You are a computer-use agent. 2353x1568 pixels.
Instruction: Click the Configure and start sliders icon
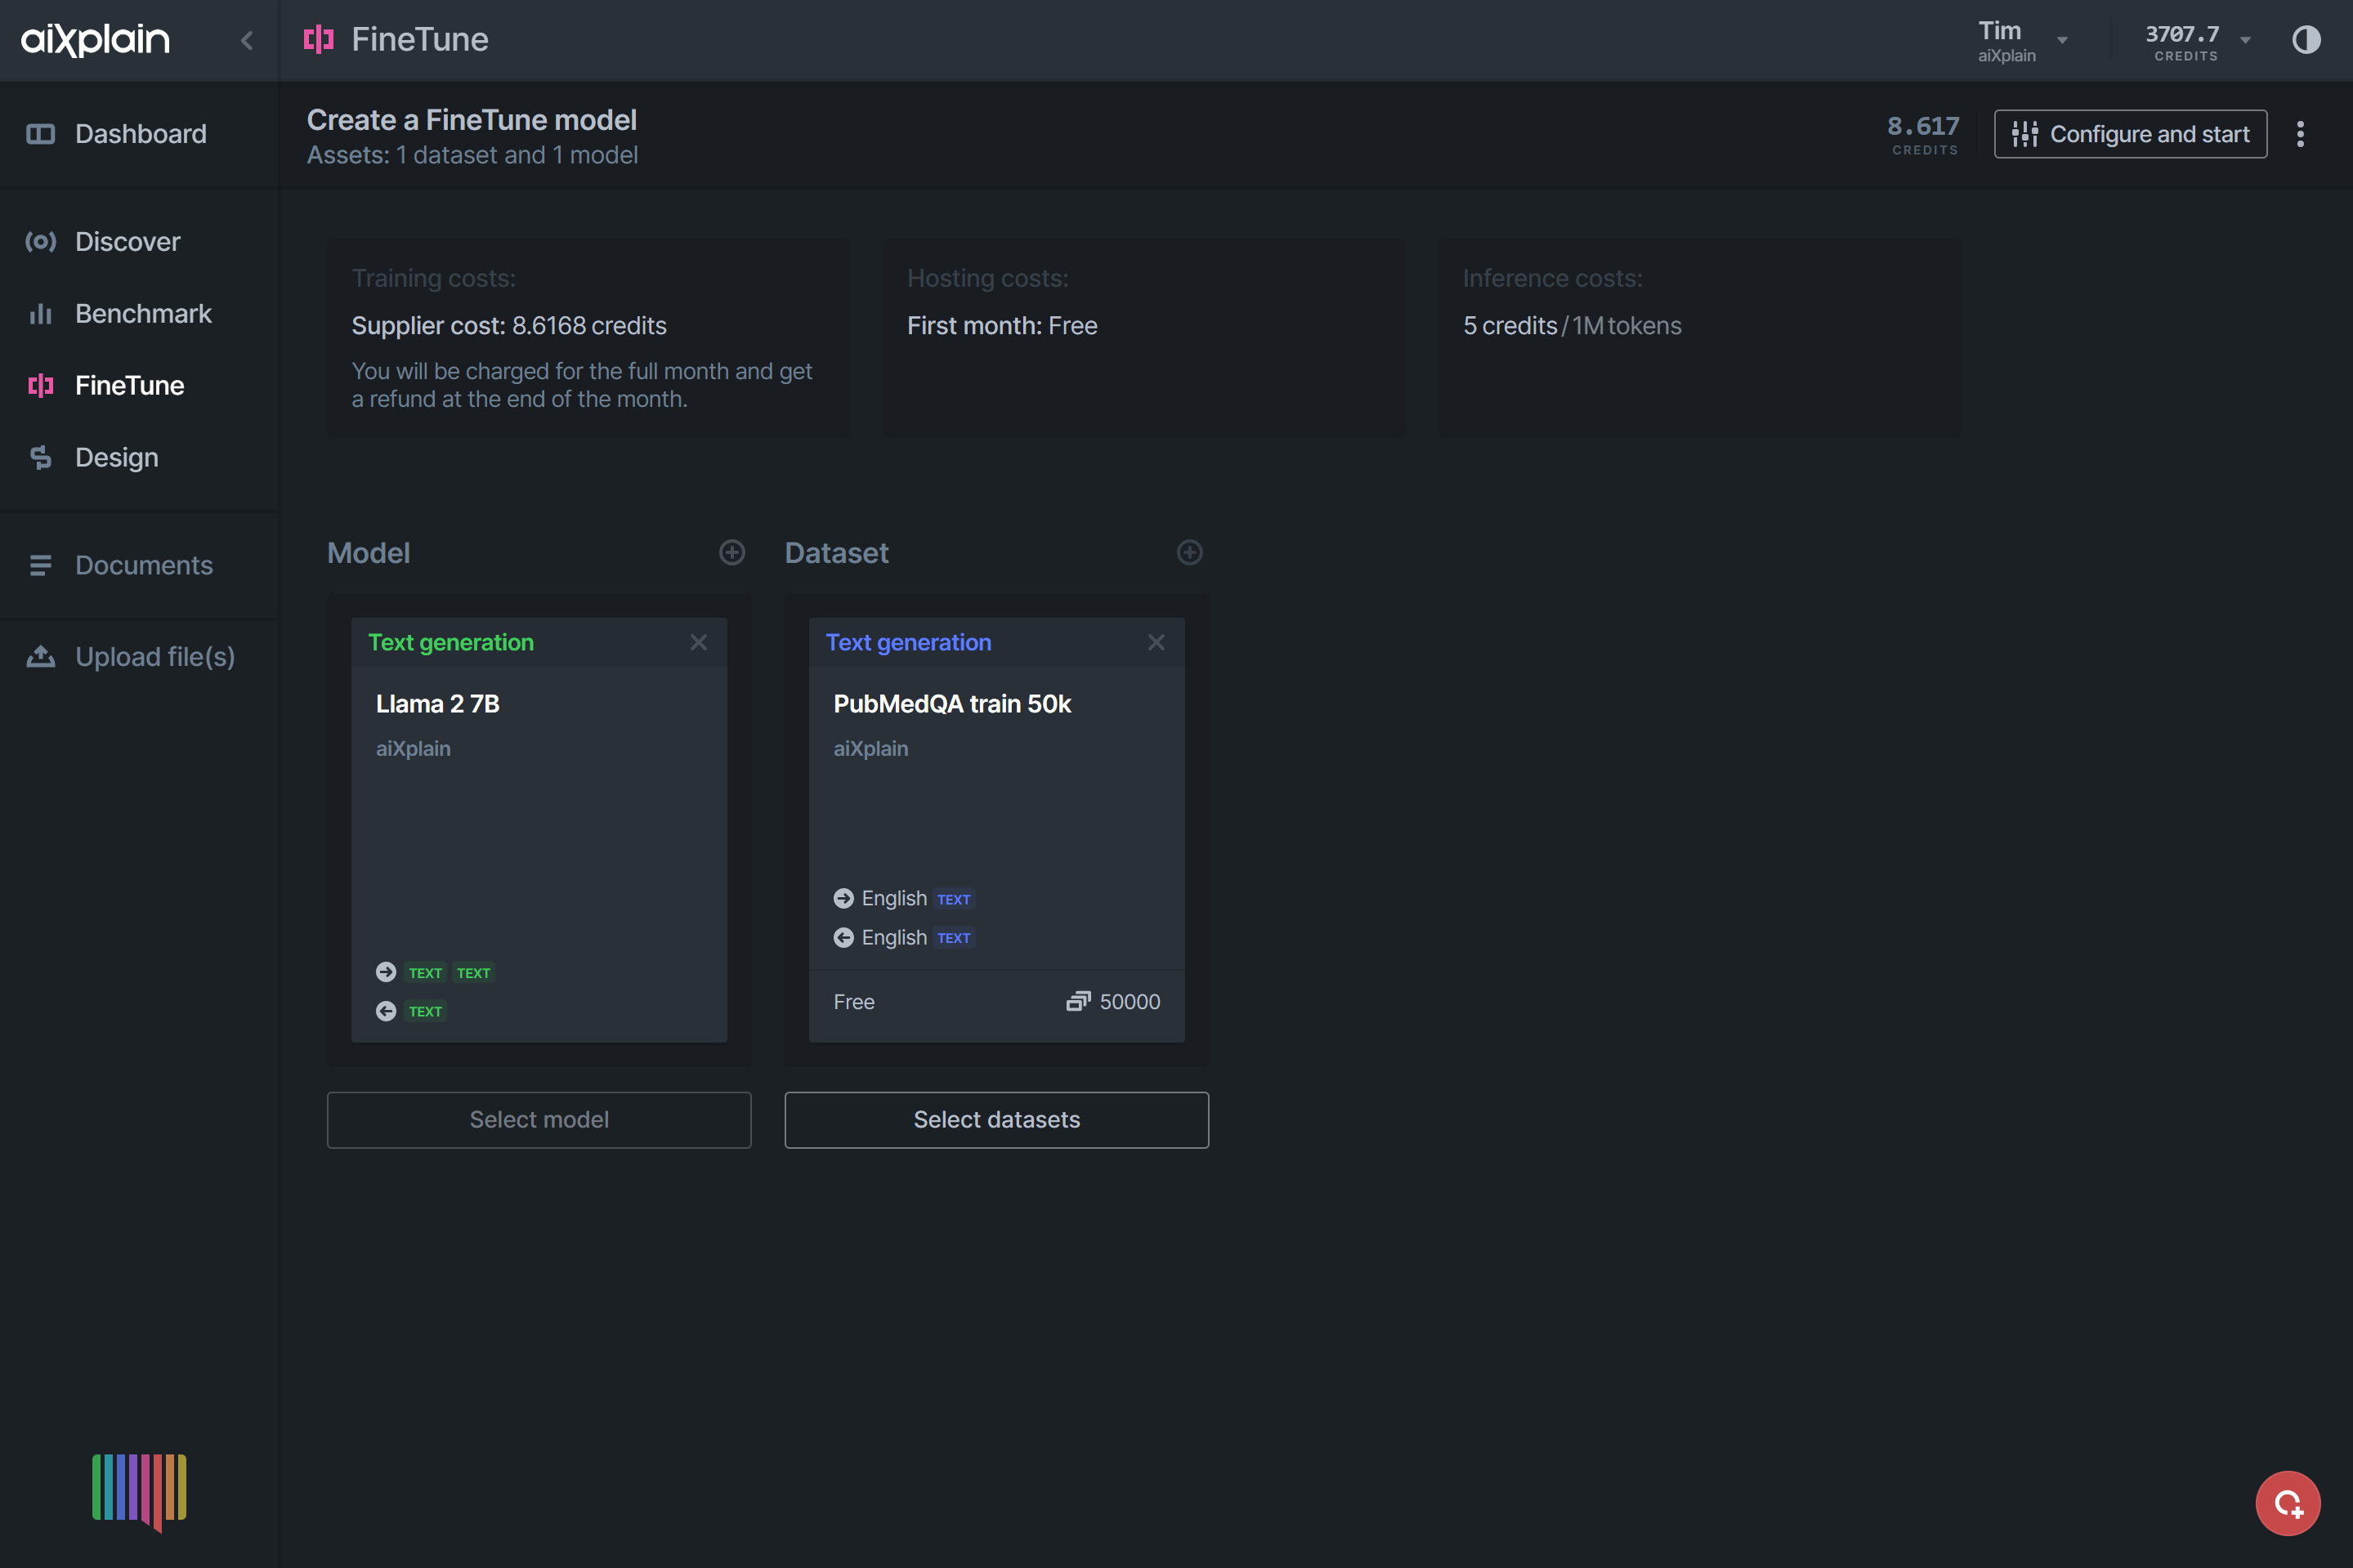[2025, 134]
